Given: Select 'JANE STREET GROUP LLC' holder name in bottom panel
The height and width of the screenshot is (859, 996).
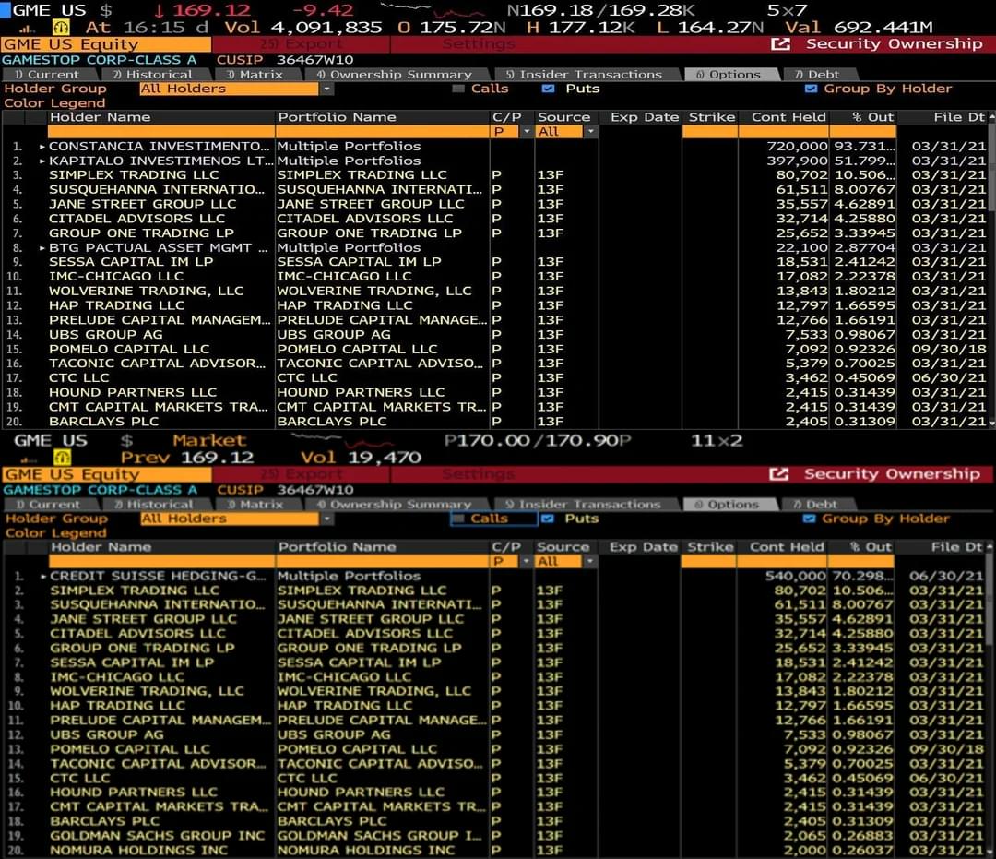Looking at the screenshot, I should pos(143,619).
